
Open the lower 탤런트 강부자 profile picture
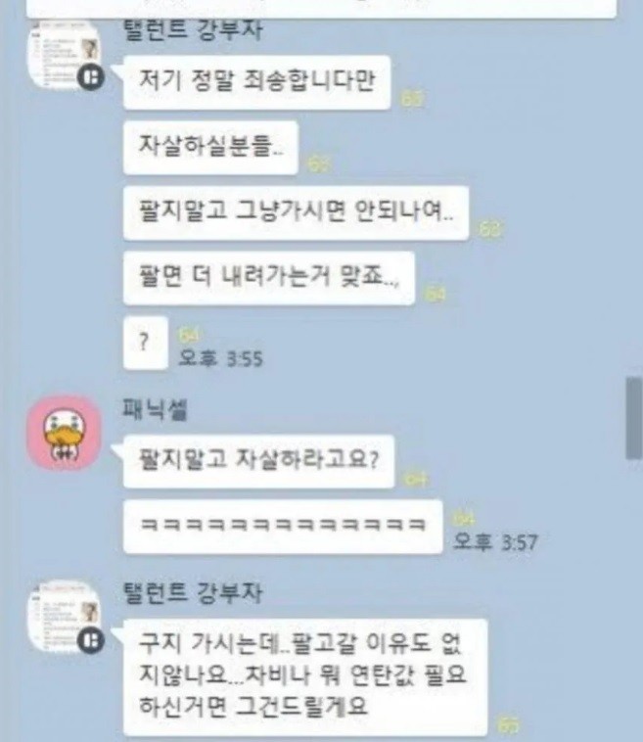click(x=64, y=617)
